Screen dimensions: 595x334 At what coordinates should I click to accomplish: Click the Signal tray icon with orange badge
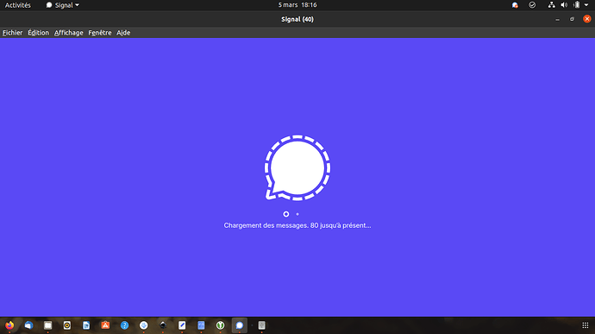pyautogui.click(x=515, y=5)
